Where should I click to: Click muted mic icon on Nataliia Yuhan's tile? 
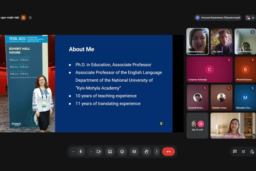pos(229,88)
